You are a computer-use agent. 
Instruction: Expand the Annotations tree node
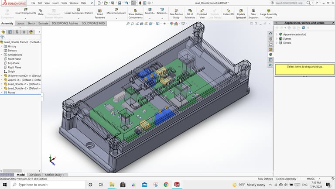click(1, 55)
